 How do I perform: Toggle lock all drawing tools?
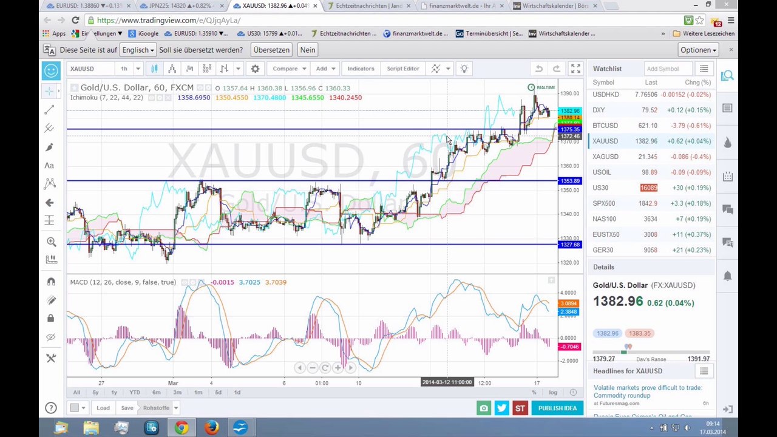[x=51, y=318]
